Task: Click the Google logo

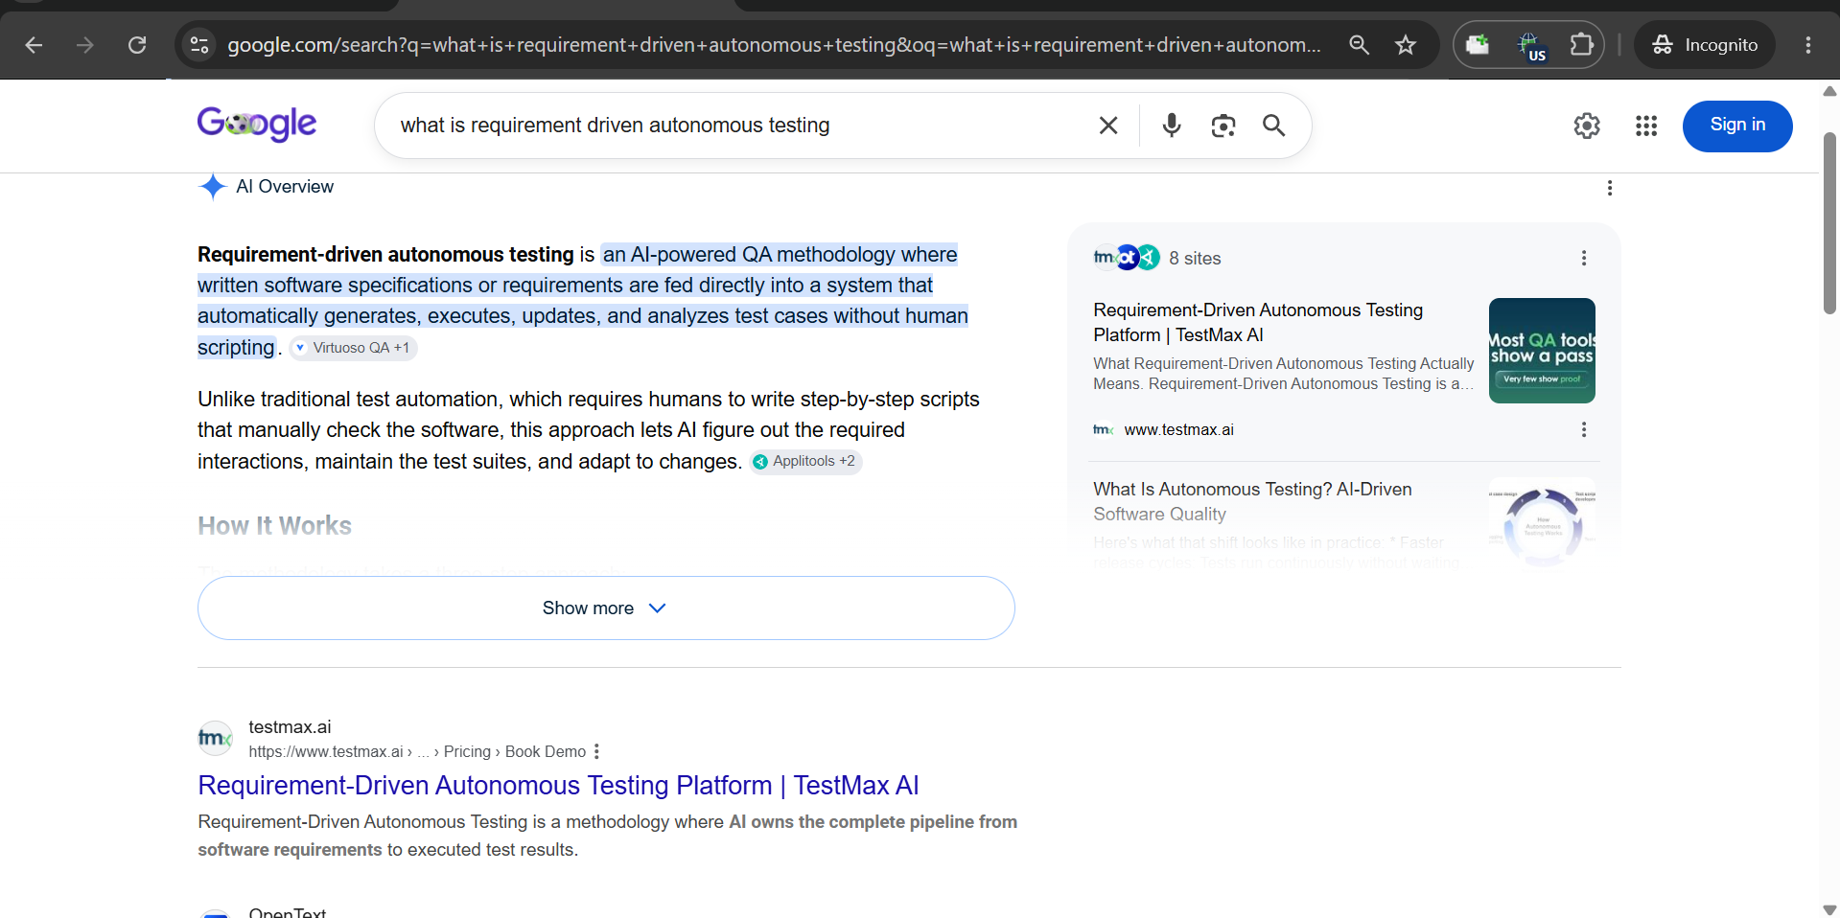Action: [257, 124]
